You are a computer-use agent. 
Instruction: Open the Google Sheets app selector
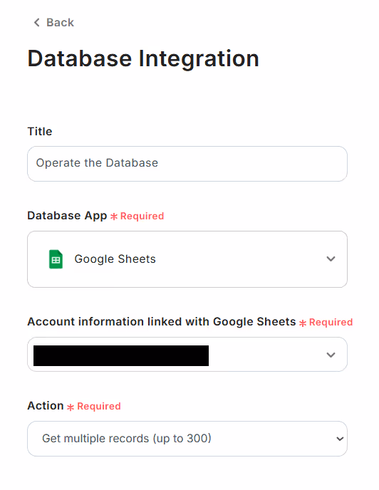187,259
